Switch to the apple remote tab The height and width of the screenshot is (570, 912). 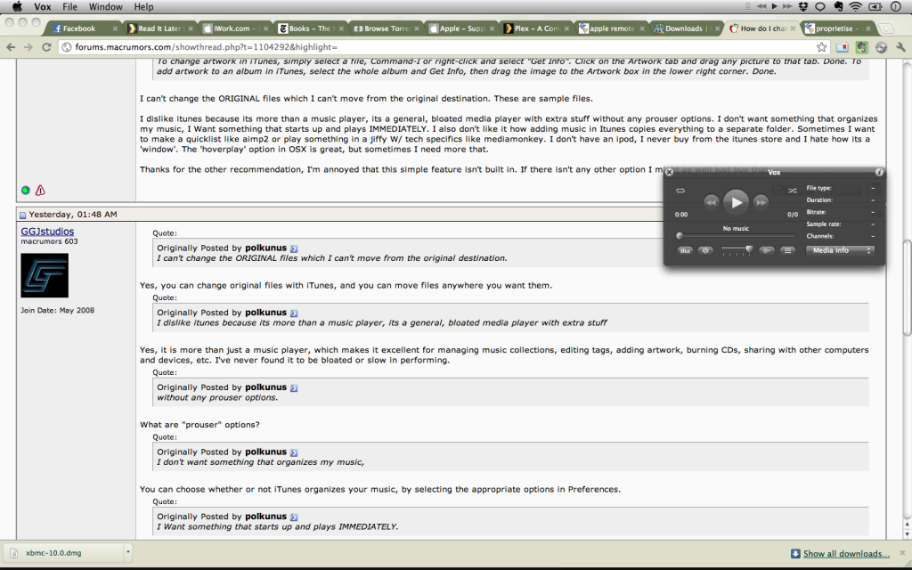(x=611, y=28)
